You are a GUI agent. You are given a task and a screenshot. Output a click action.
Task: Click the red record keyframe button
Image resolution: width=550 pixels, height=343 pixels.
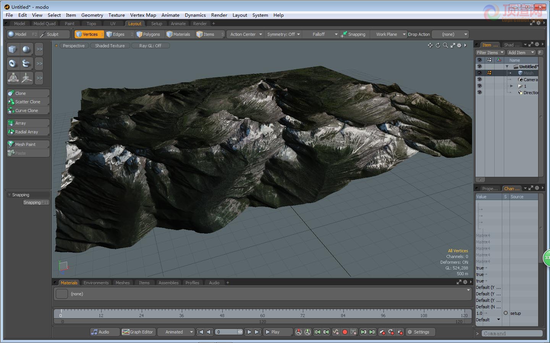[345, 332]
